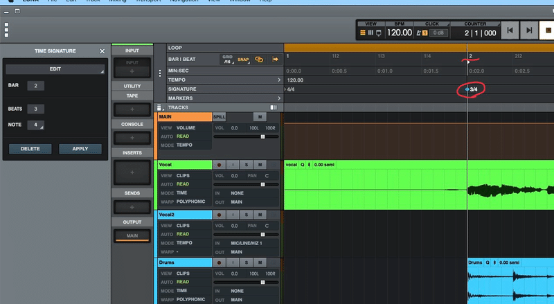Viewport: 554px width, 304px height.
Task: Adjust the Vocal2 track volume slider
Action: (262, 234)
